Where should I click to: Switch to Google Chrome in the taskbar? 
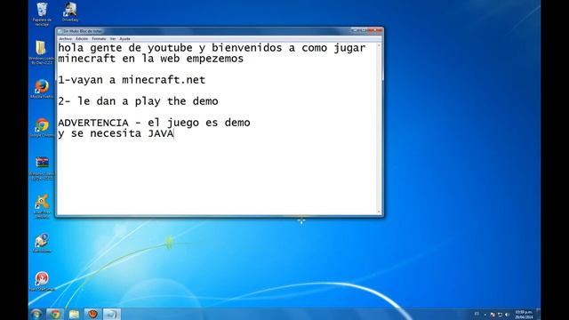55,314
